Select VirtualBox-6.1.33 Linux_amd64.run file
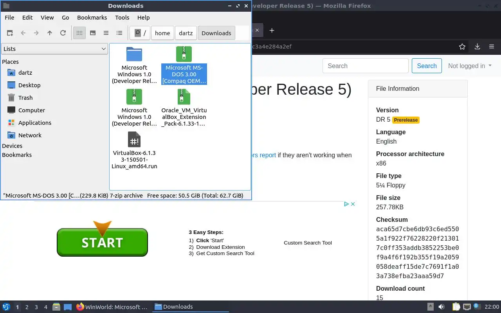The width and height of the screenshot is (501, 313). [134, 151]
